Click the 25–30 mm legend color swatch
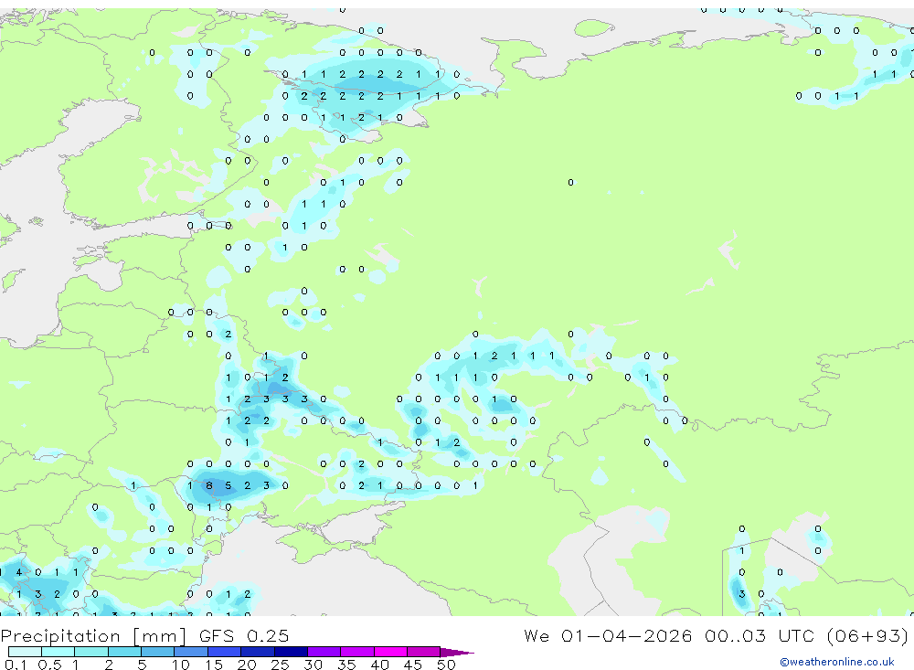914x670 pixels. (291, 652)
